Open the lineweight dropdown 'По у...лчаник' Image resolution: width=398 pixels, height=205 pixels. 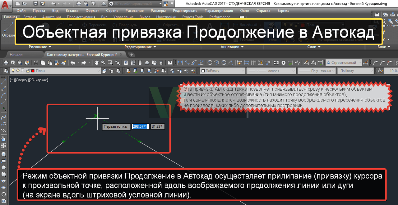tap(317, 71)
